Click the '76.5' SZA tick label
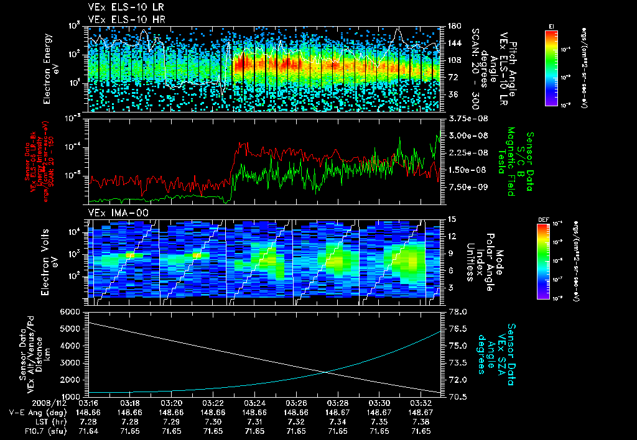Viewport: 637px width, 440px height. [457, 329]
